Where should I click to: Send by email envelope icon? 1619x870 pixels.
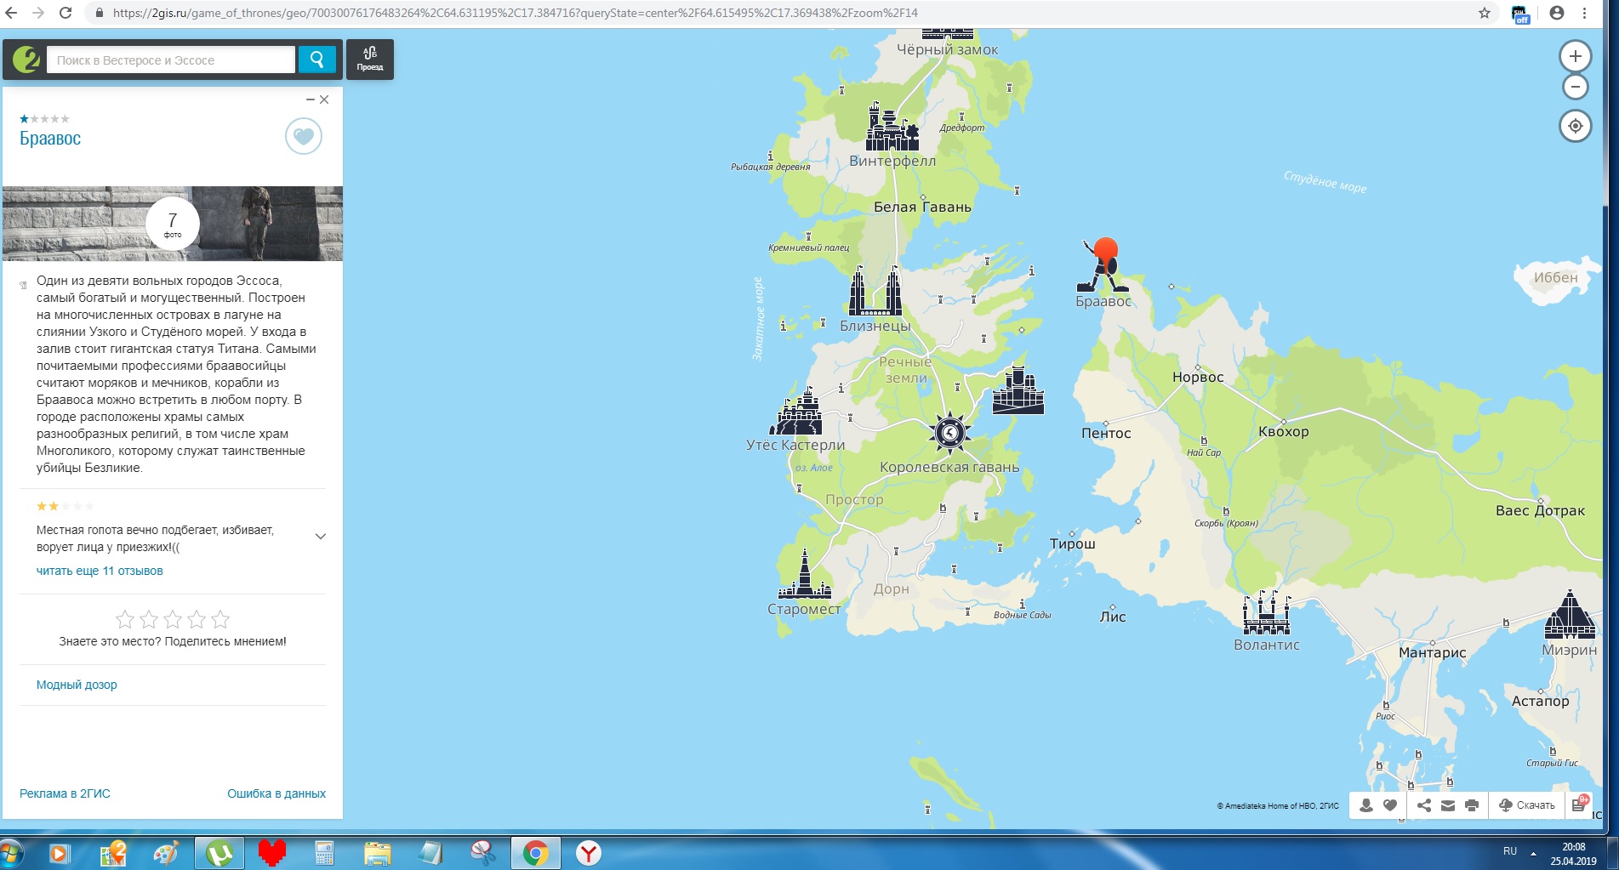[1448, 805]
